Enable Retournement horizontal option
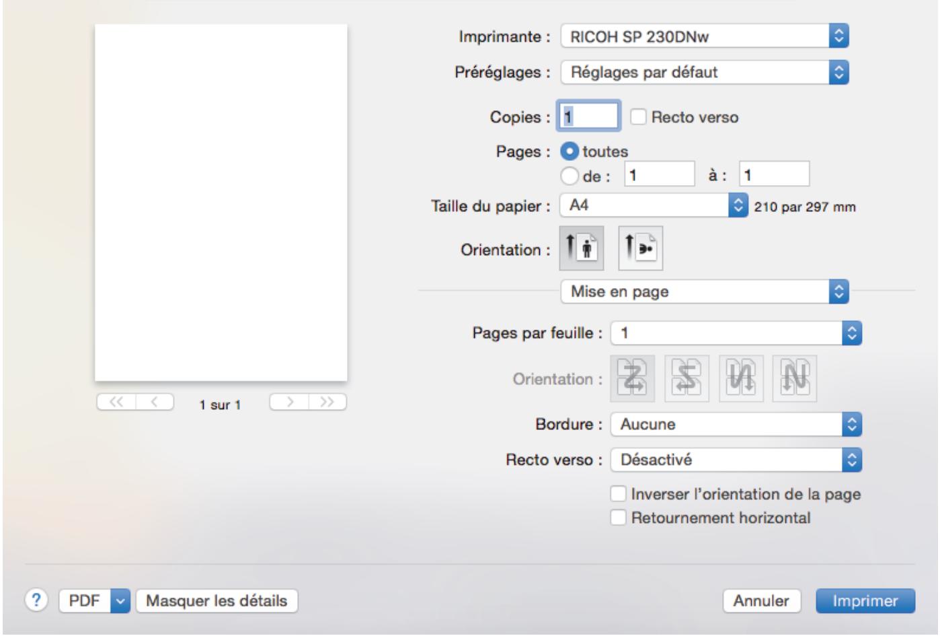Screen dimensions: 940x636 coord(618,518)
